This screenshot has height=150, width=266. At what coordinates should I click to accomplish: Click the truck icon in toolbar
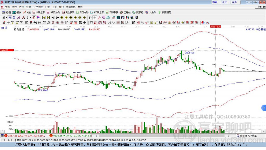136,18
